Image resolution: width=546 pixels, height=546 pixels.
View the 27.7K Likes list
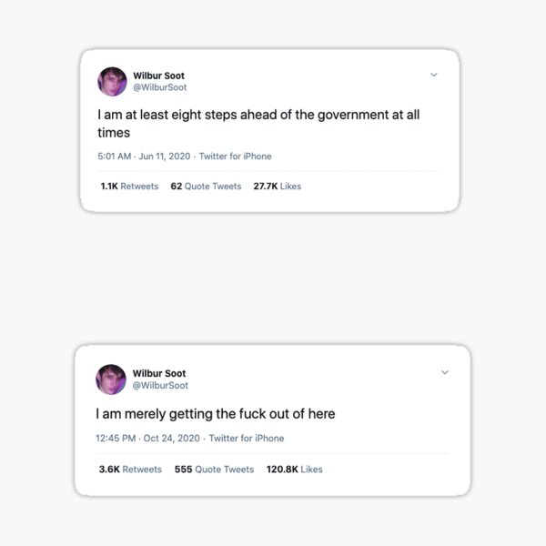coord(277,187)
